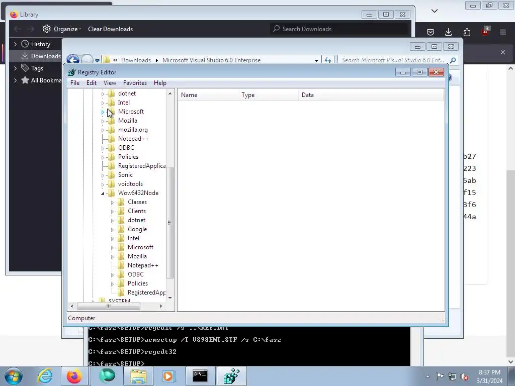The height and width of the screenshot is (386, 515).
Task: Click the Windows Start button
Action: (x=13, y=376)
